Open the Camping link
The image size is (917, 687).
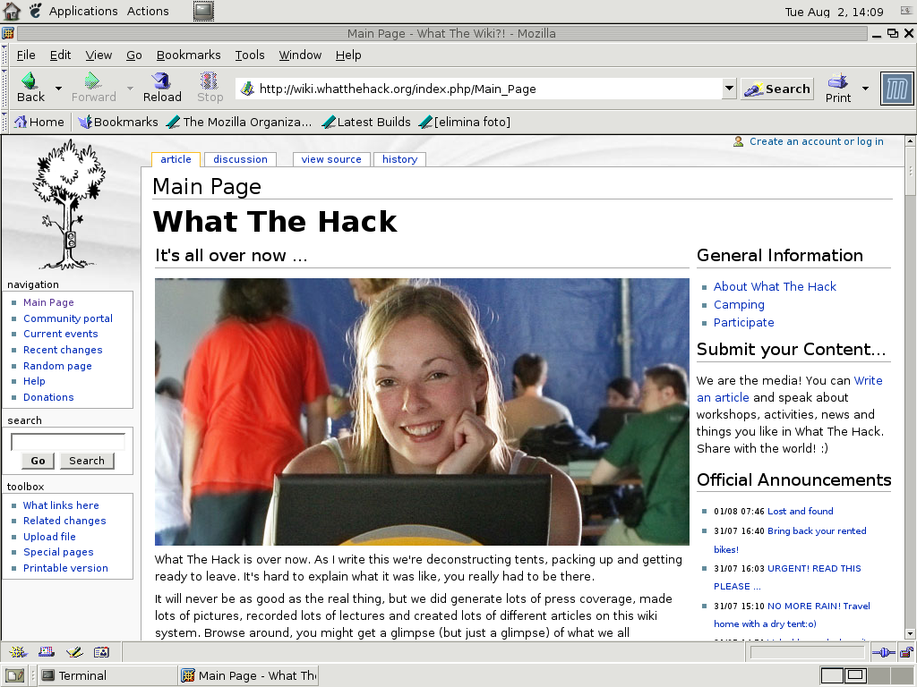(x=739, y=305)
